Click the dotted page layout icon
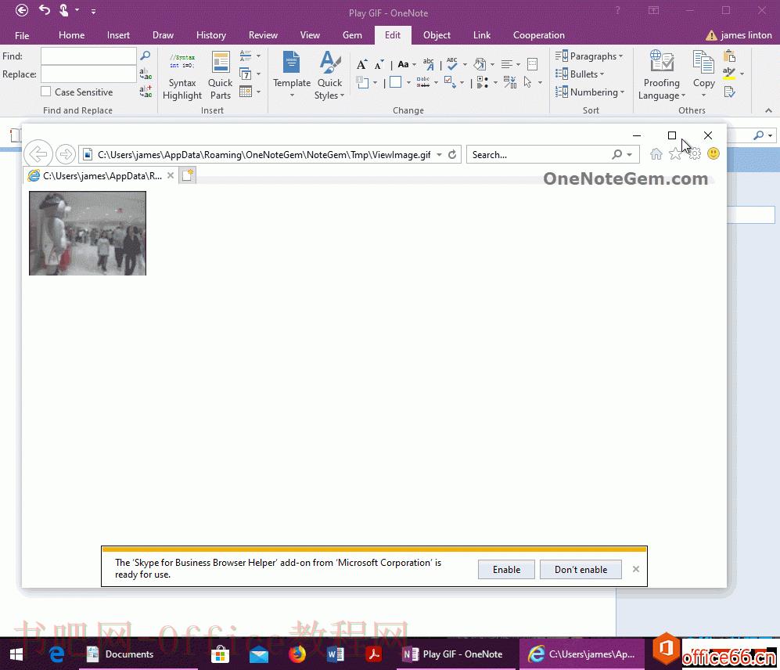The width and height of the screenshot is (780, 670). [532, 63]
